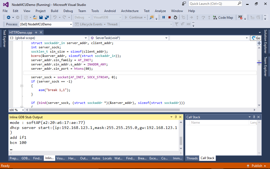Switch to the Locals tab

click(107, 158)
